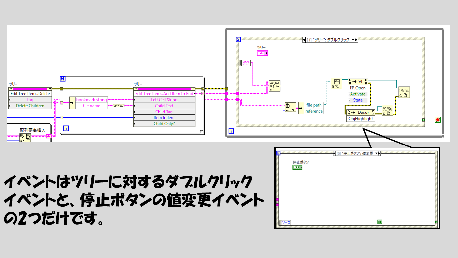Click the invoke node header above Add Item to End
Screen dimensions: 458x258
tap(164, 89)
